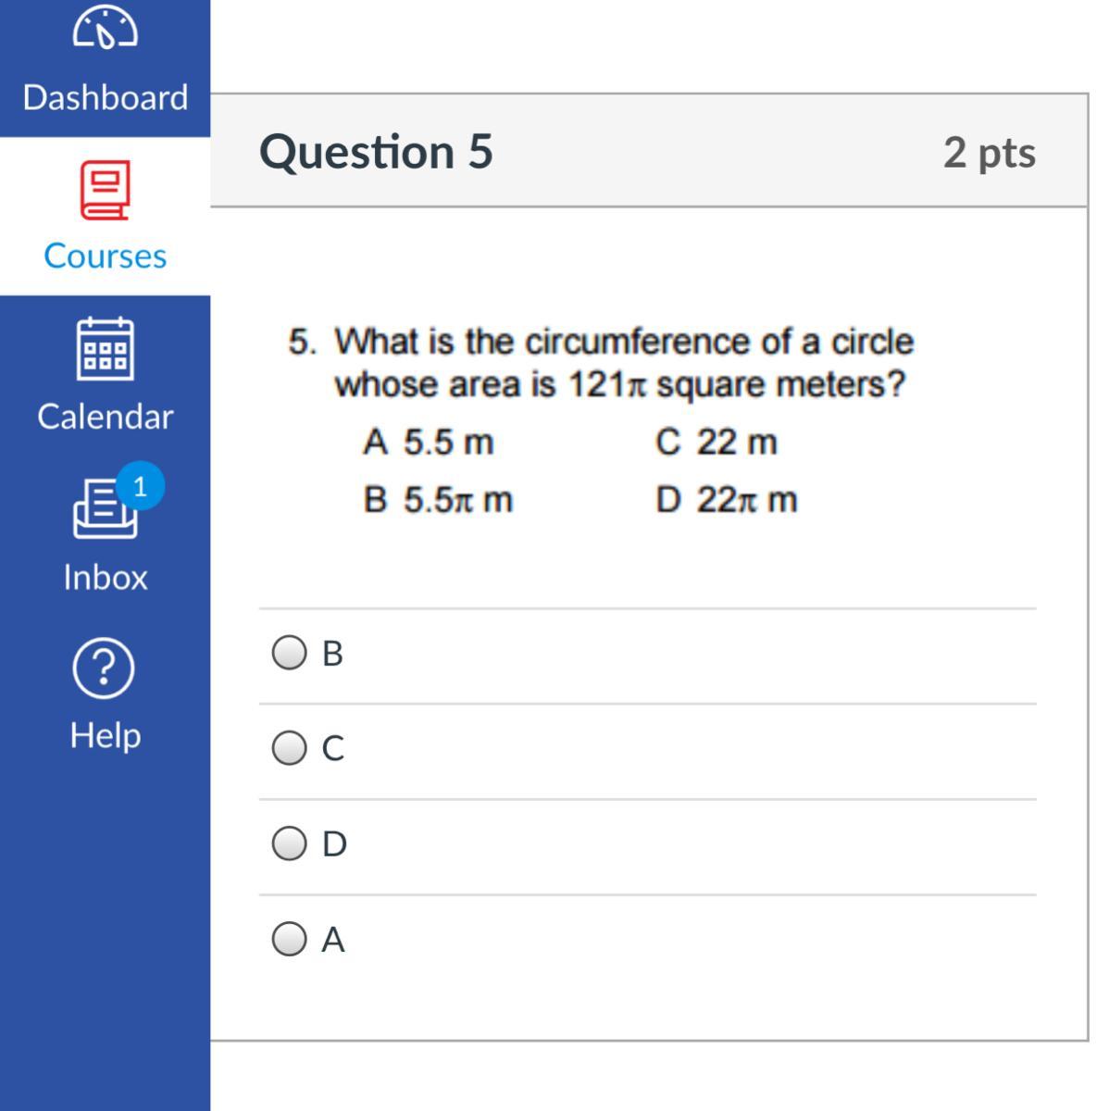
Task: Click the Inbox unread badge showing 1
Action: click(x=140, y=486)
